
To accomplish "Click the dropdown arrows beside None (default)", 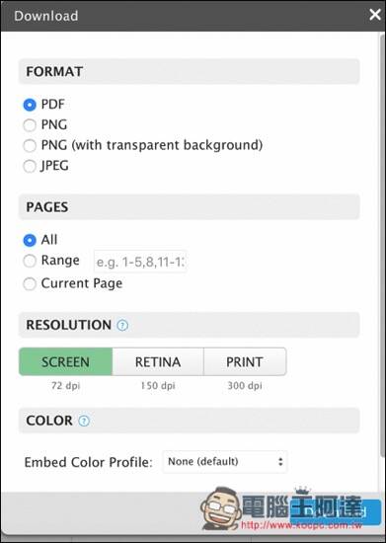I will (280, 462).
